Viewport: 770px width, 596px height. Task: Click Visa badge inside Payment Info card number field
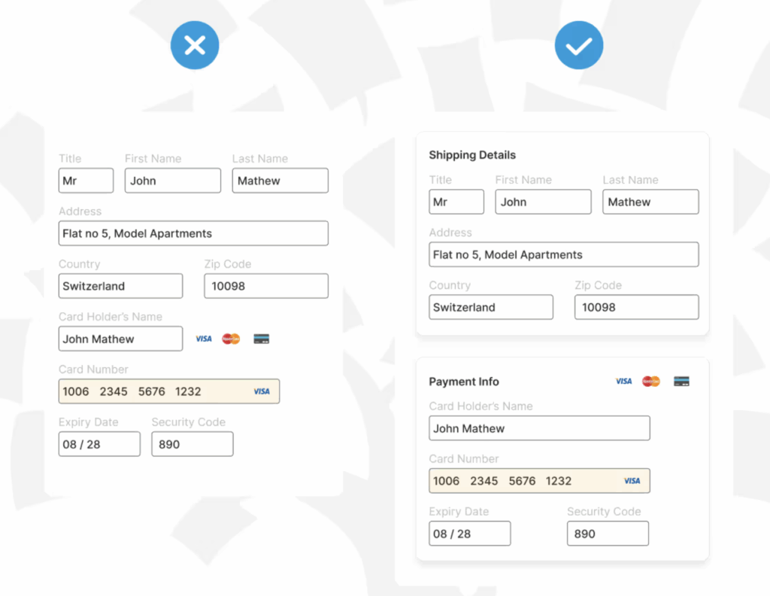click(x=632, y=481)
